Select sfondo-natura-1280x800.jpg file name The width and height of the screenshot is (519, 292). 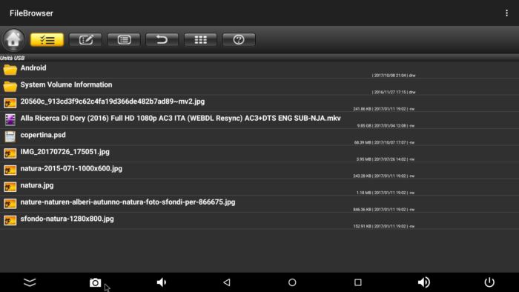(x=67, y=219)
